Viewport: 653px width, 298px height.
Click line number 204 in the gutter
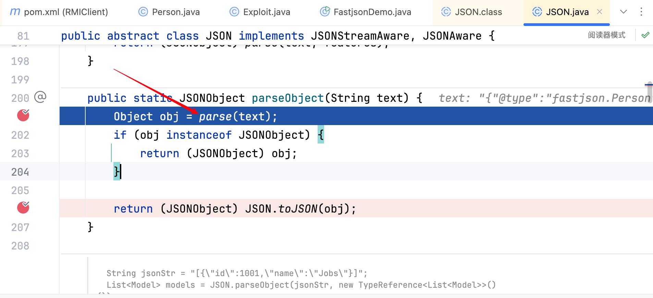[20, 172]
